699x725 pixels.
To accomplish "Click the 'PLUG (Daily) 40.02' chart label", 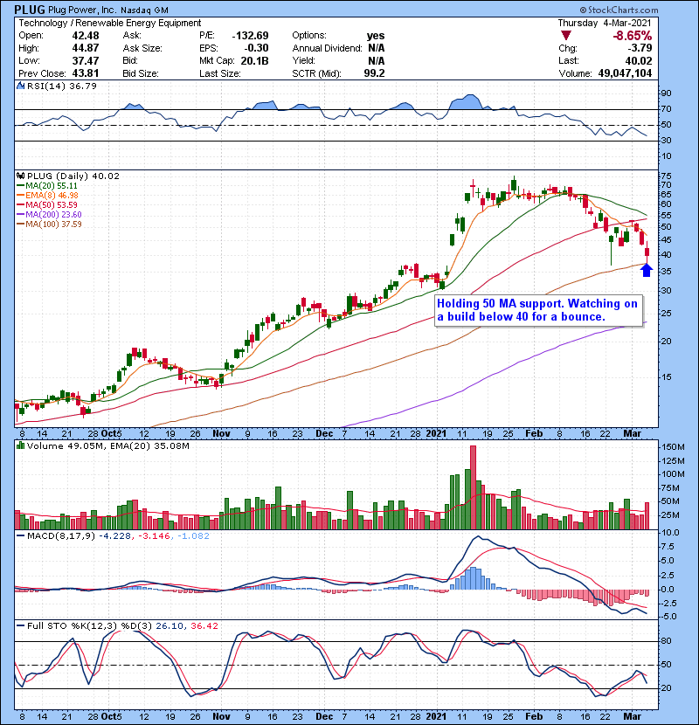I will pos(73,176).
